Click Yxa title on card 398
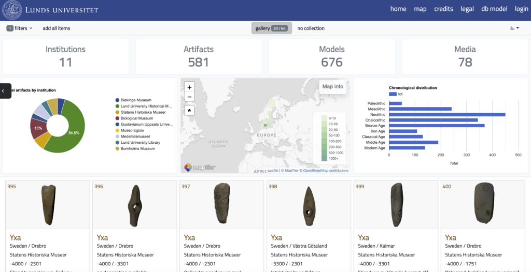Screen dimensions: 531x272 tap(277, 237)
